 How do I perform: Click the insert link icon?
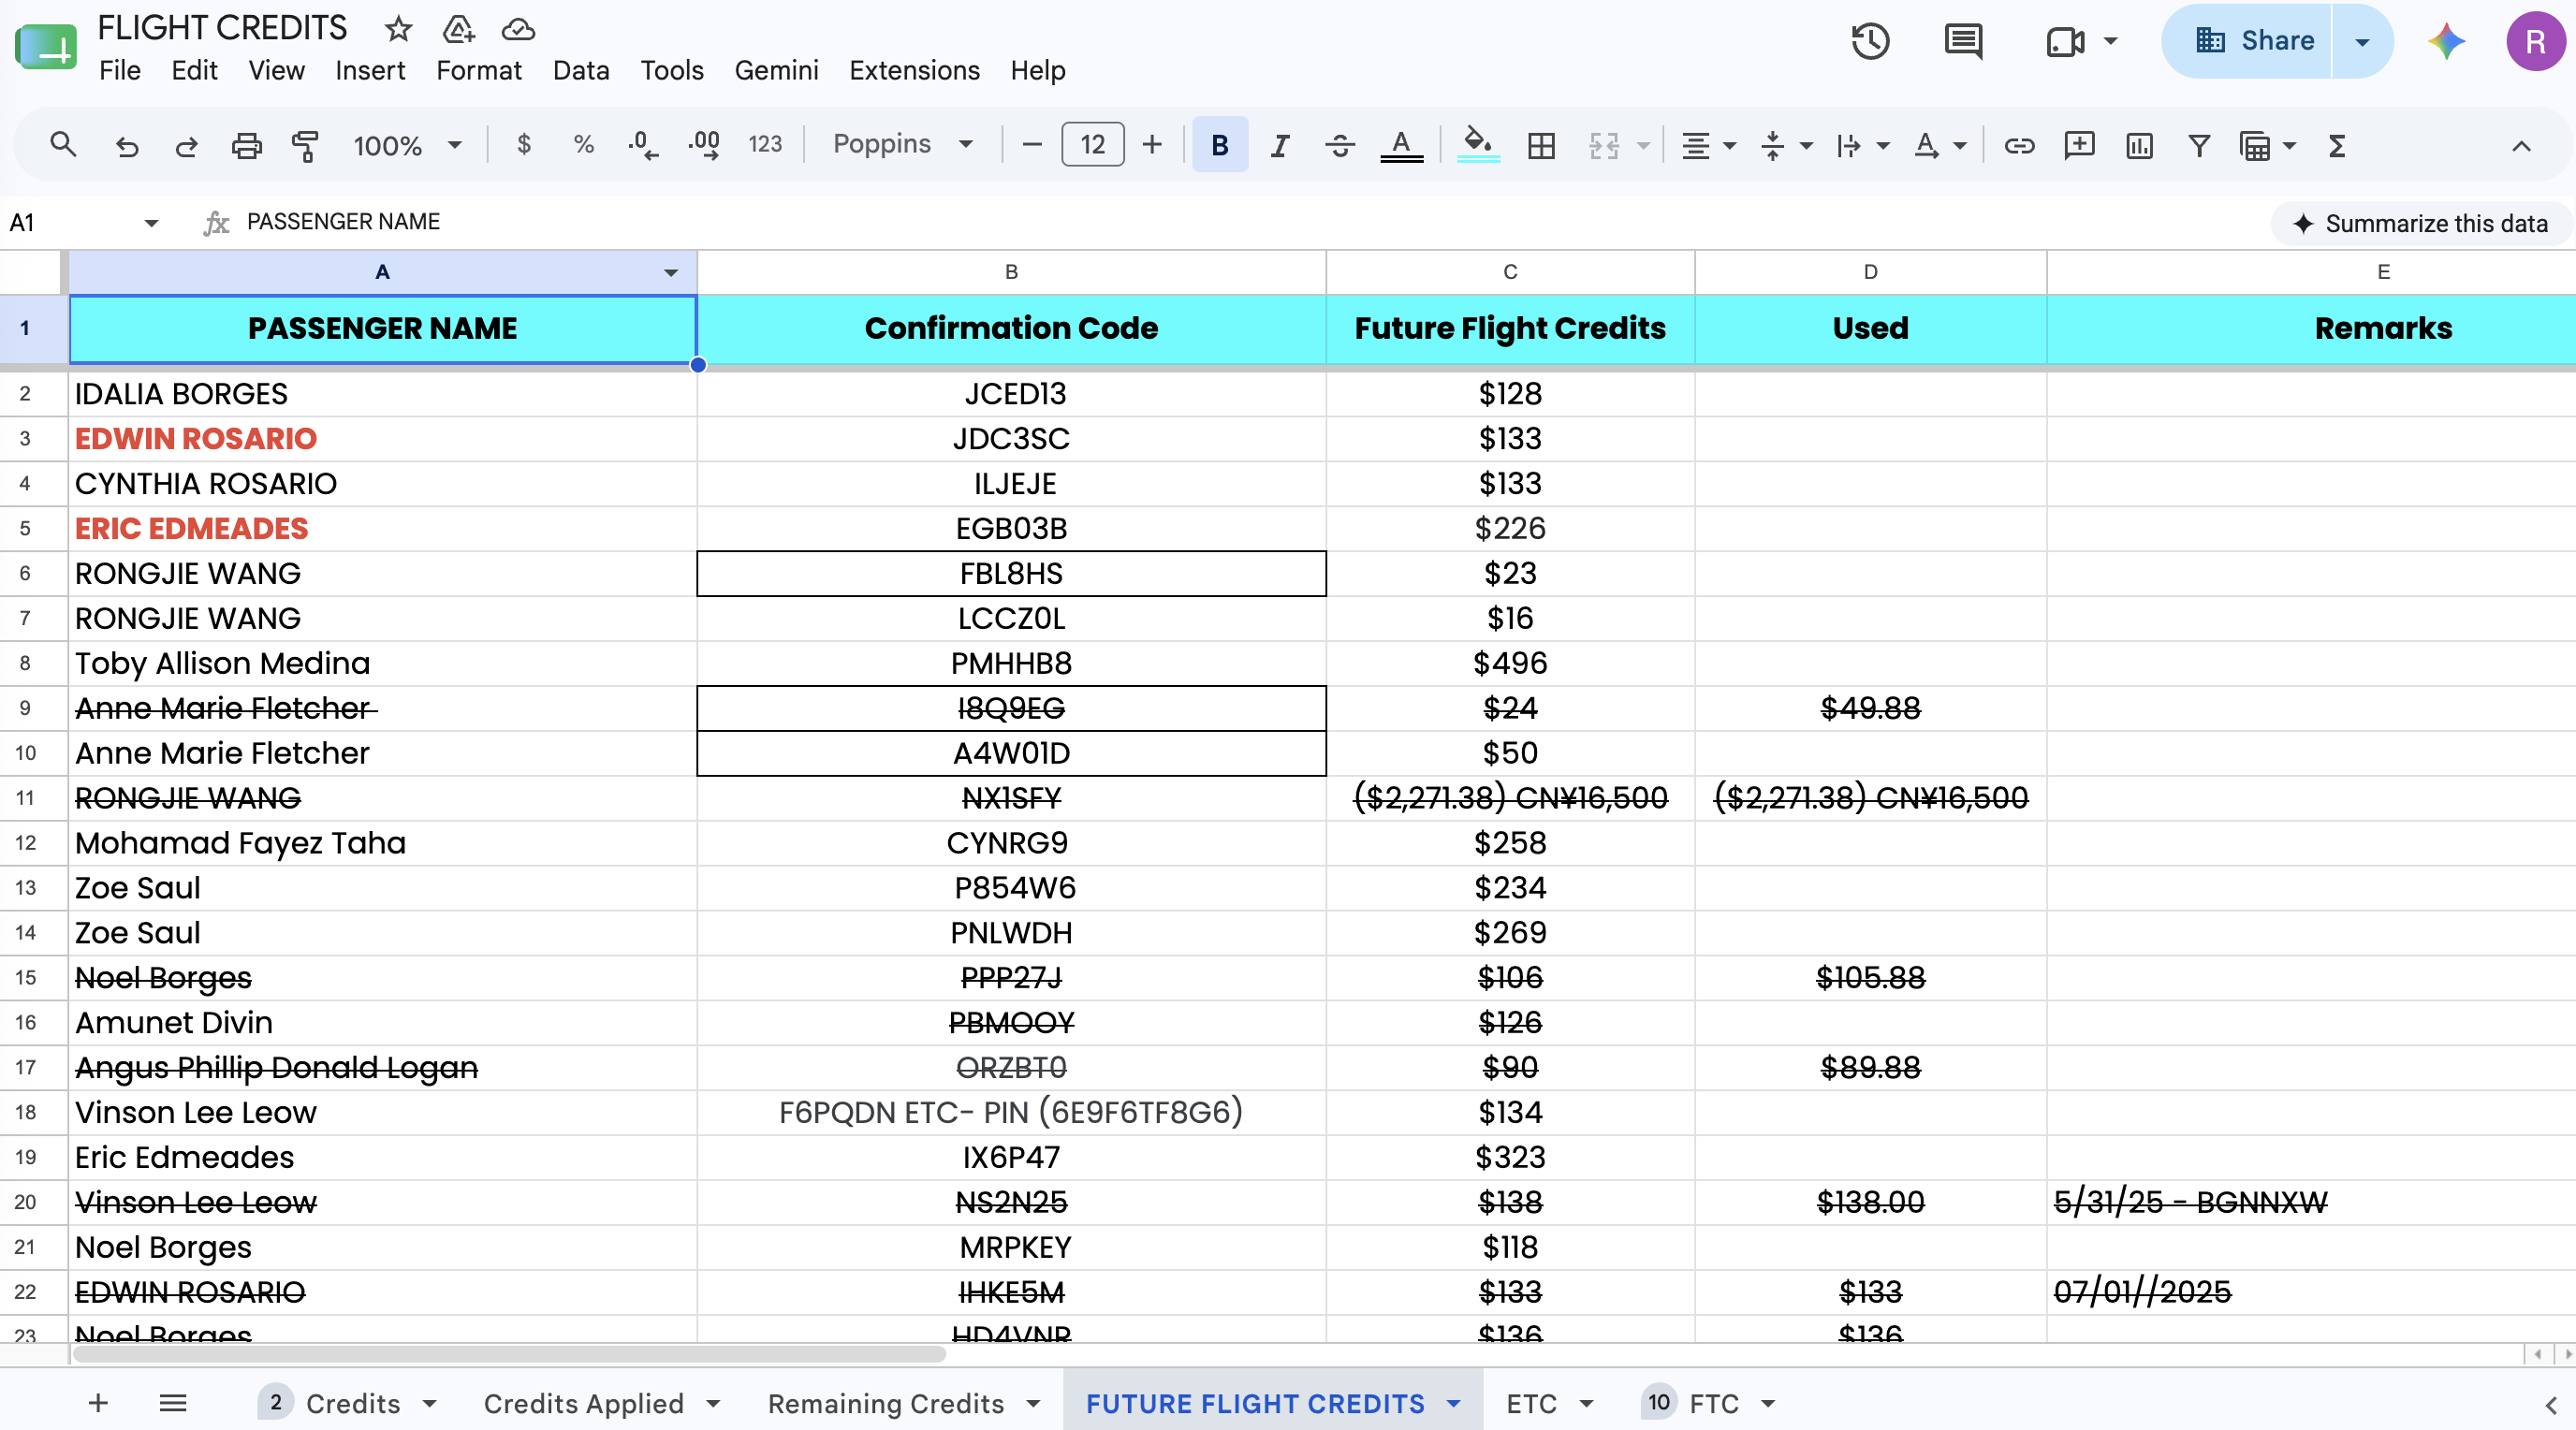coord(2019,146)
